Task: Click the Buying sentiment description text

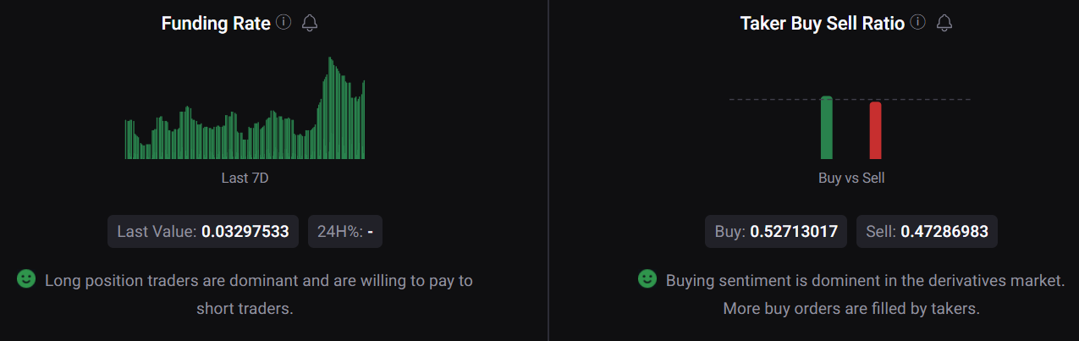Action: [x=865, y=294]
